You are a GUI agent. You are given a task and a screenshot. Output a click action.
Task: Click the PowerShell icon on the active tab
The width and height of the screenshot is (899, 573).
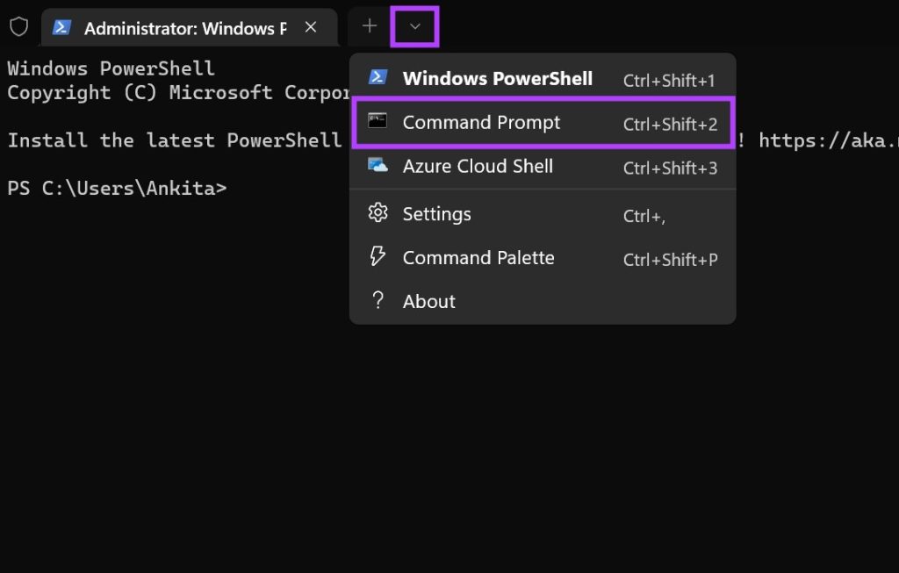coord(61,27)
